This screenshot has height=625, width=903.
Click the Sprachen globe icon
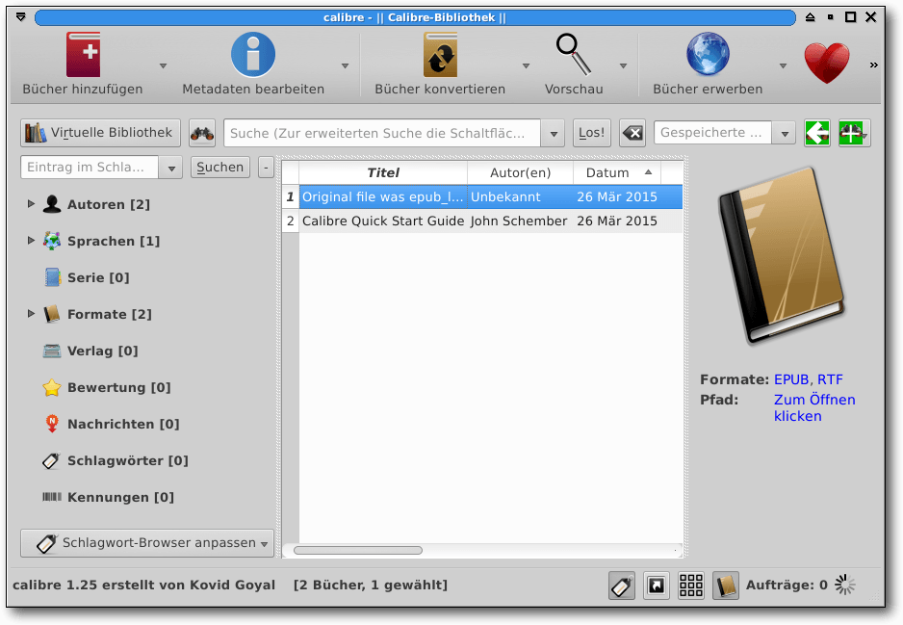52,241
